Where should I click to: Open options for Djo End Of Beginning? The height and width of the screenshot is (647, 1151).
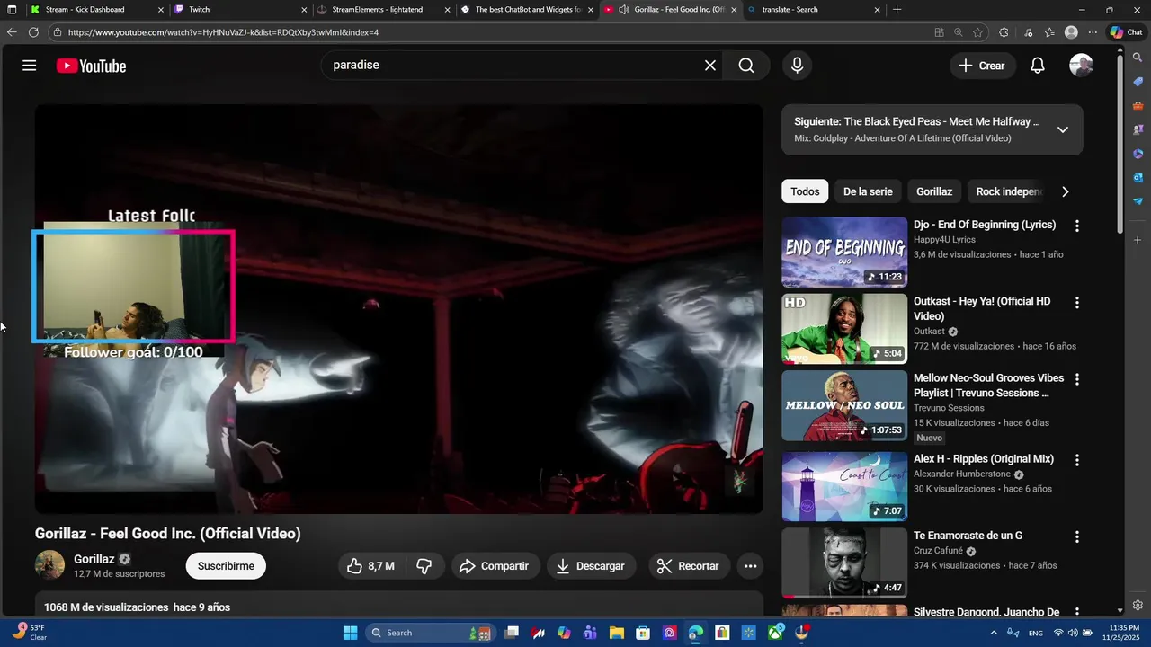(x=1077, y=226)
